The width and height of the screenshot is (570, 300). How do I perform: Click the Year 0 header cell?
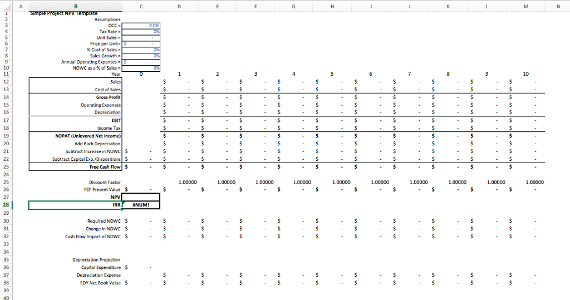[141, 74]
